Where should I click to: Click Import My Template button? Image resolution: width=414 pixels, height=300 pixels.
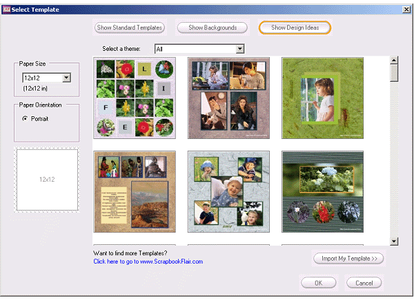click(x=348, y=259)
